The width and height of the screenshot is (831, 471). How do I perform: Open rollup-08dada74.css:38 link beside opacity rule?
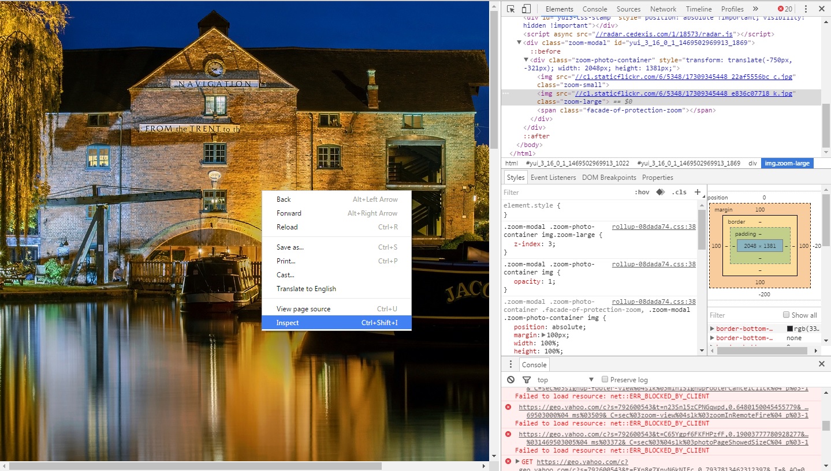pyautogui.click(x=654, y=264)
